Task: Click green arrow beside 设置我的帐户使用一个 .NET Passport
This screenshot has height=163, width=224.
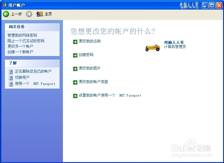Action: point(75,96)
